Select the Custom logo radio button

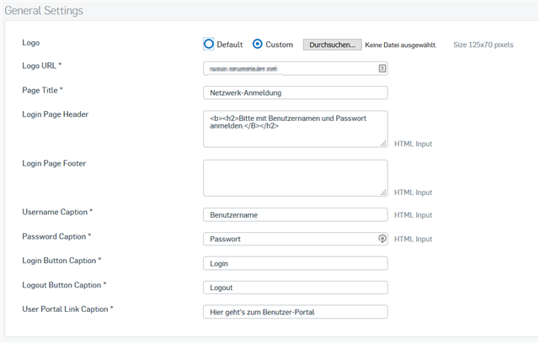tap(258, 44)
